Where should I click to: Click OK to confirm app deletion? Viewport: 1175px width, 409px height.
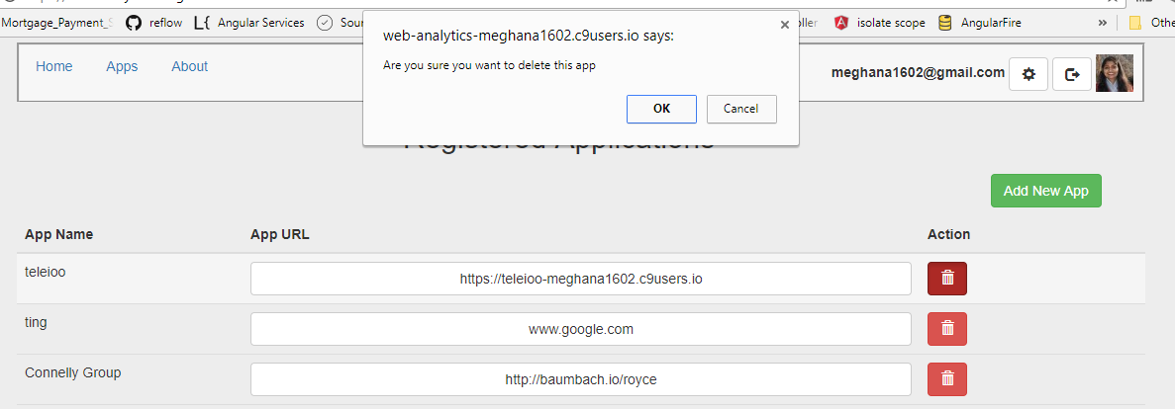coord(661,109)
